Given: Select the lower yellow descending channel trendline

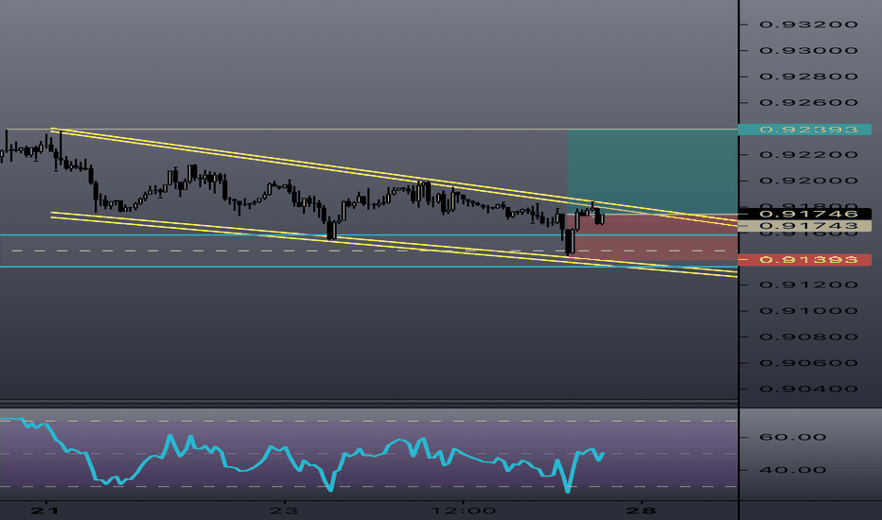Looking at the screenshot, I should (394, 244).
